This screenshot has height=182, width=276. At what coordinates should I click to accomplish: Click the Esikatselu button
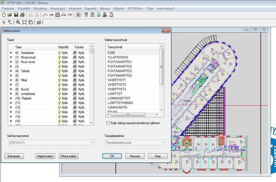14,156
